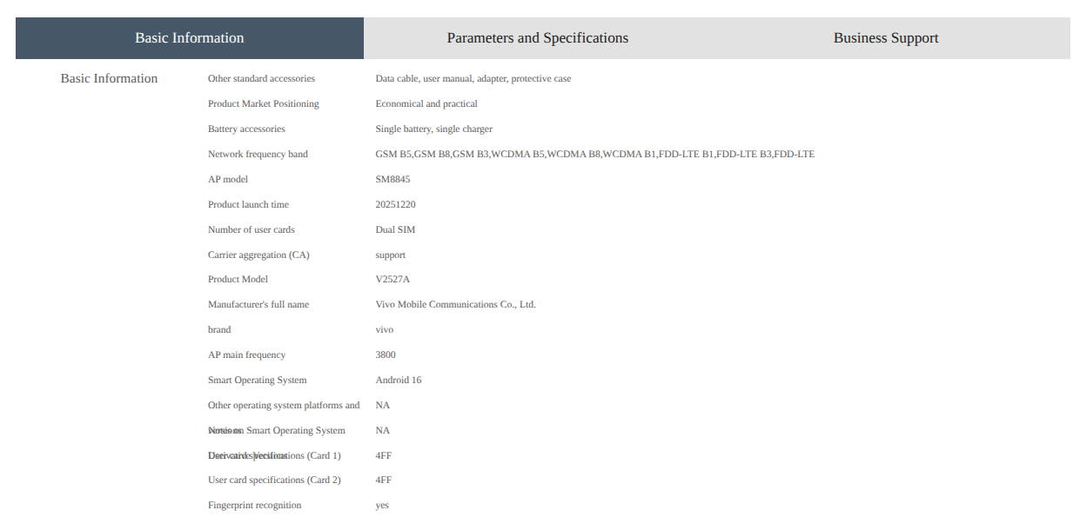Click the Other standard accessories label
The image size is (1087, 530).
pos(261,78)
